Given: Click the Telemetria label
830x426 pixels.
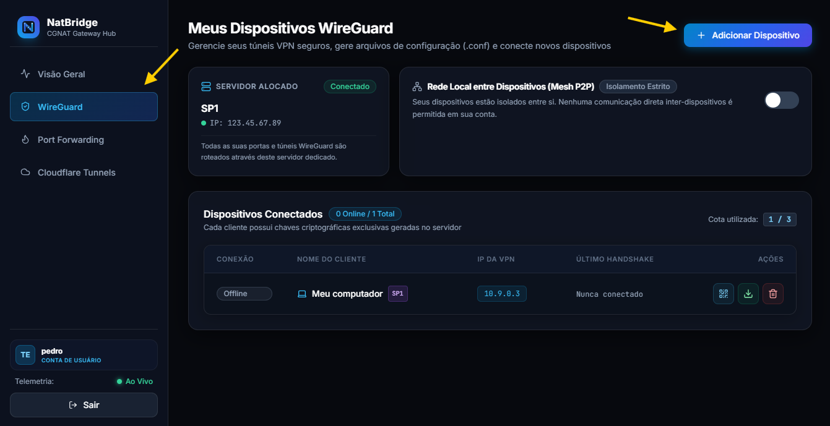Looking at the screenshot, I should 35,381.
